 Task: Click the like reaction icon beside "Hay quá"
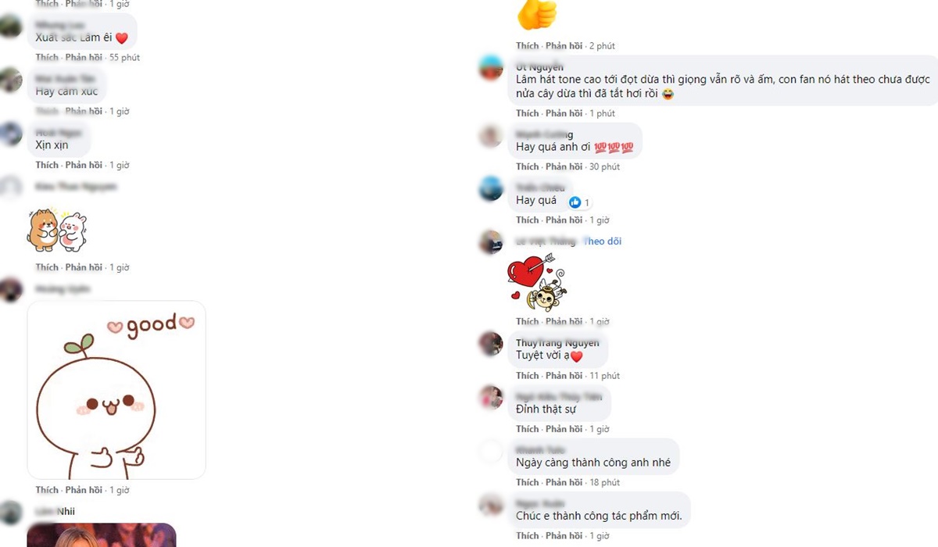pyautogui.click(x=575, y=202)
